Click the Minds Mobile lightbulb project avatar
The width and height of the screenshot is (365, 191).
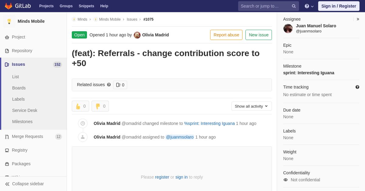[x=9, y=21]
